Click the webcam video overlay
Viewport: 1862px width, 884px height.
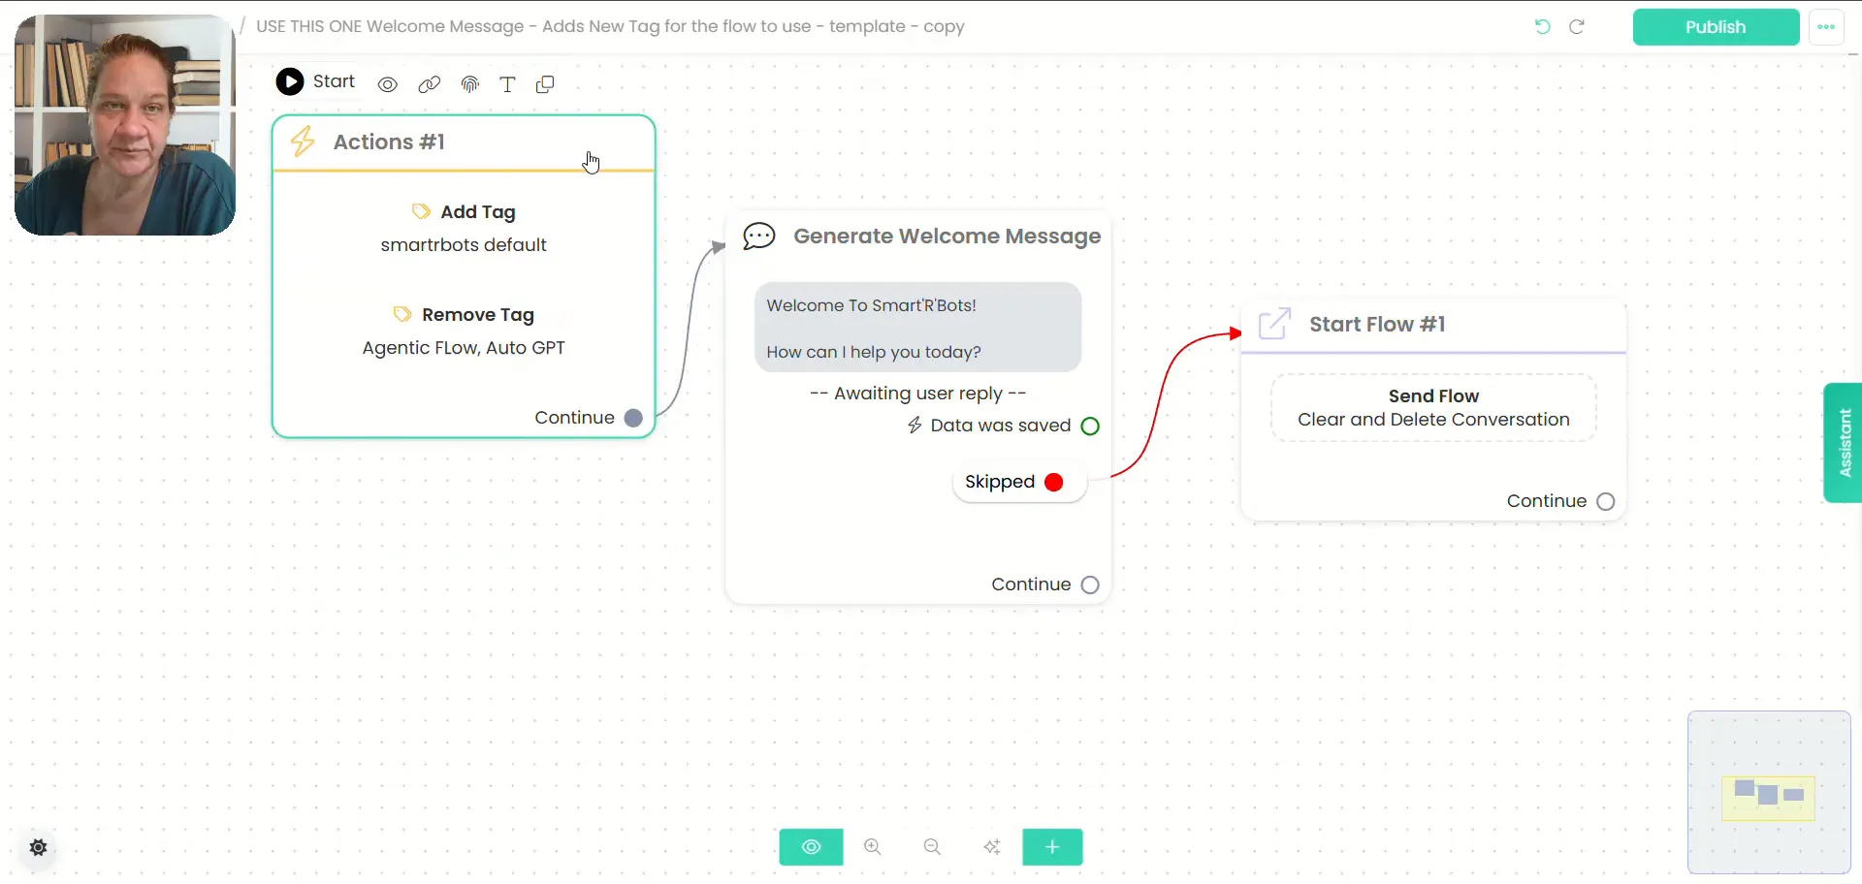125,125
